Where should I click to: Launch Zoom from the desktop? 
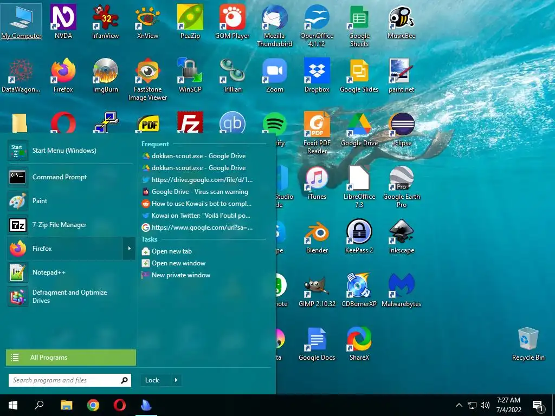point(275,75)
